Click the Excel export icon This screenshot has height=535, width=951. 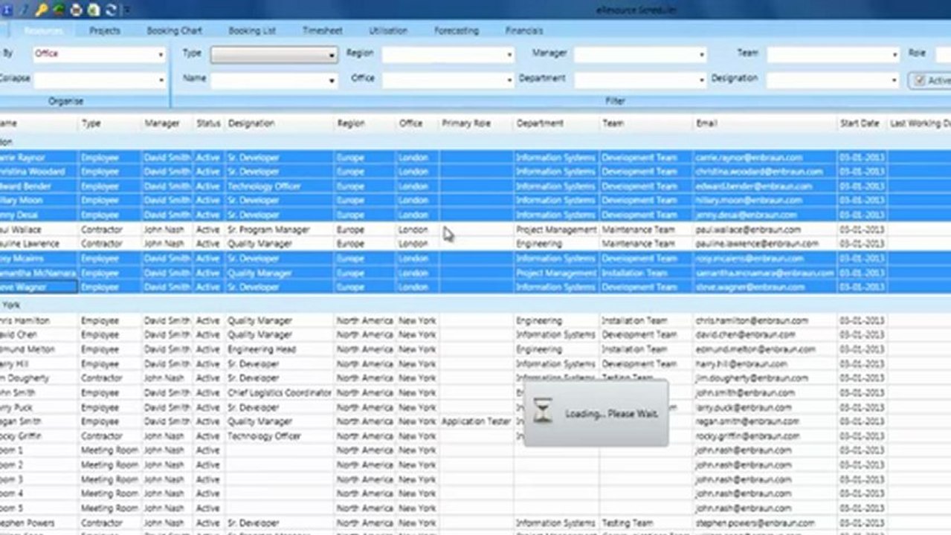tap(94, 10)
